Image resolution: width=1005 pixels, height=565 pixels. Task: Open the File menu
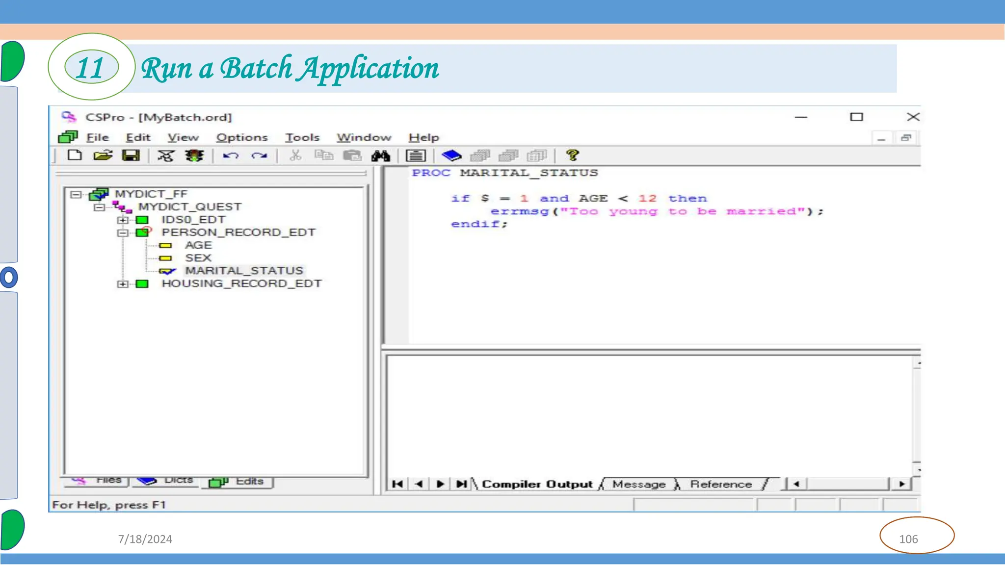[x=98, y=138]
